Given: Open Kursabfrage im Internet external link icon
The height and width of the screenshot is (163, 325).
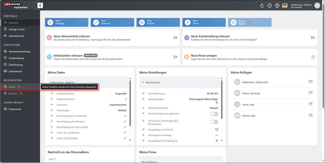Looking at the screenshot, I should click(216, 129).
